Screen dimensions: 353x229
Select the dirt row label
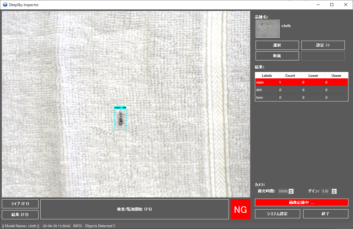259,90
